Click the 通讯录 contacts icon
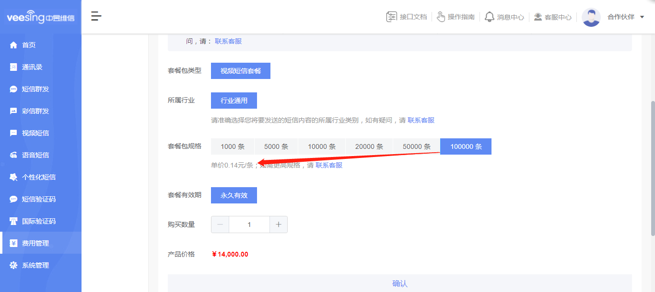 tap(13, 67)
